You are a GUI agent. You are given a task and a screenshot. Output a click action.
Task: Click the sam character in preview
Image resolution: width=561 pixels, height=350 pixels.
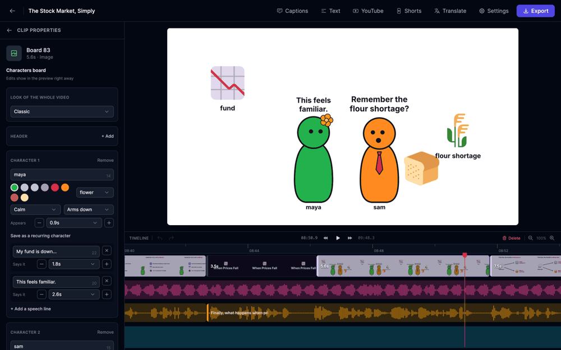(379, 160)
